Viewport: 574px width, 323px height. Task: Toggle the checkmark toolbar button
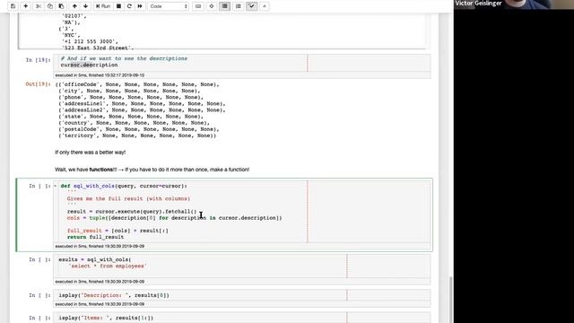pos(252,6)
